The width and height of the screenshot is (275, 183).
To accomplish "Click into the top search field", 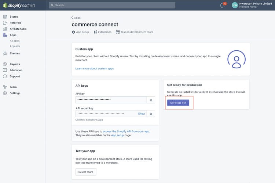I will (112, 5).
